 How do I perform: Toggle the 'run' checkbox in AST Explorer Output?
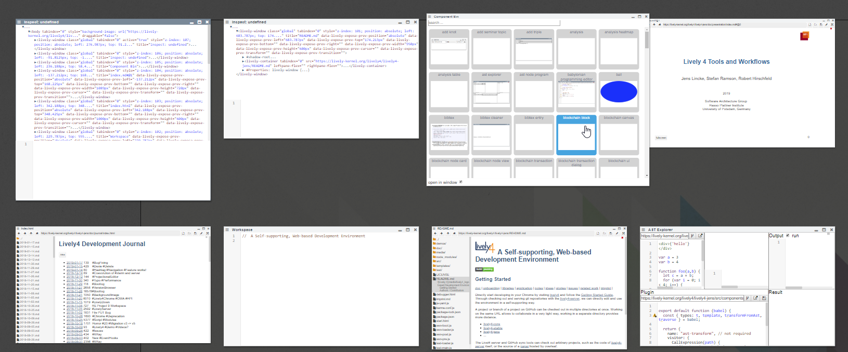[x=787, y=236]
